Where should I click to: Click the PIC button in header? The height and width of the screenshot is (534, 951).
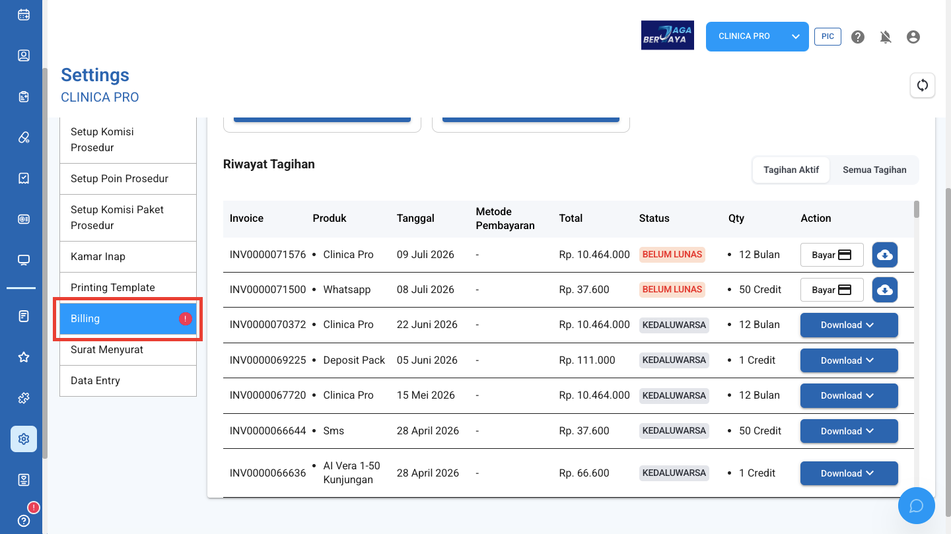pos(828,36)
